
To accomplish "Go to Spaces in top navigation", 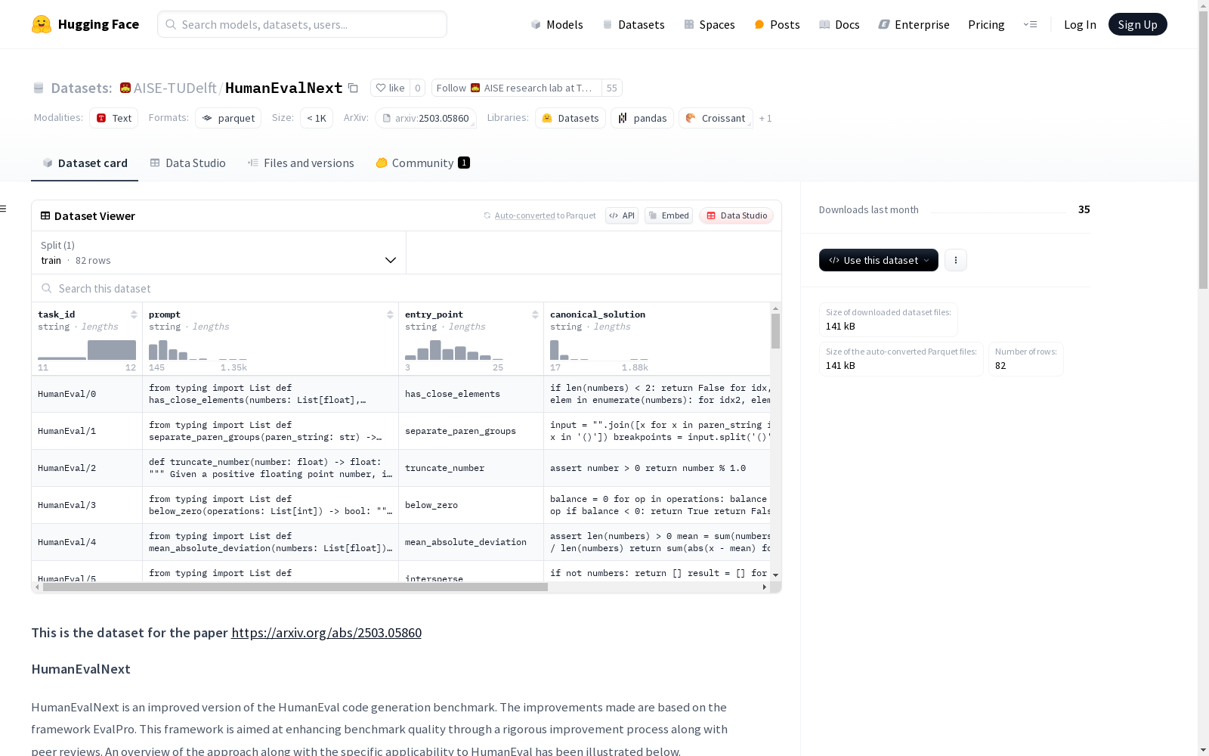I will [710, 24].
